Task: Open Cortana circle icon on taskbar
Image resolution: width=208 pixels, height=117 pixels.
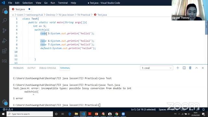Action: (x=56, y=114)
